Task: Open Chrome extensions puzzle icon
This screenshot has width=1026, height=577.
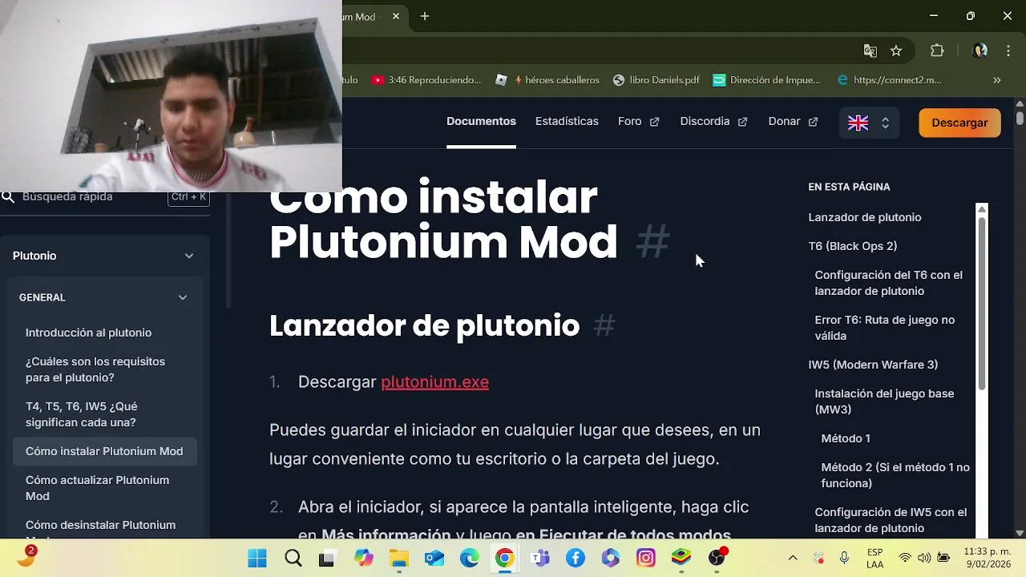Action: point(937,51)
